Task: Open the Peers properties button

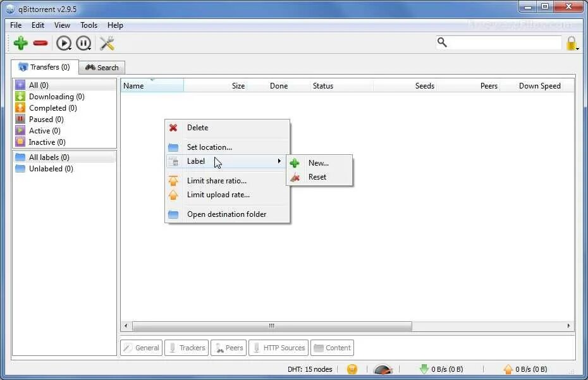Action: 229,348
